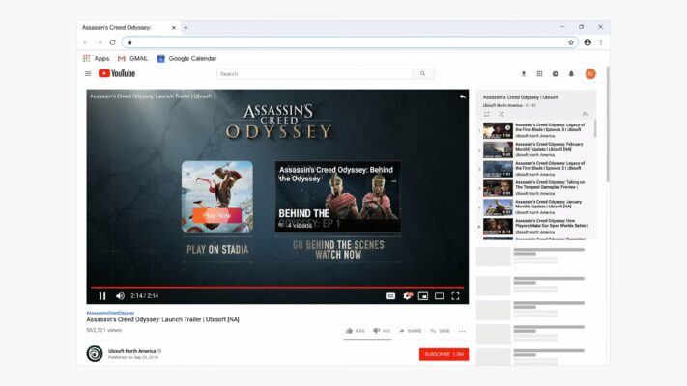Toggle closed captions on the player
The width and height of the screenshot is (687, 386).
390,296
